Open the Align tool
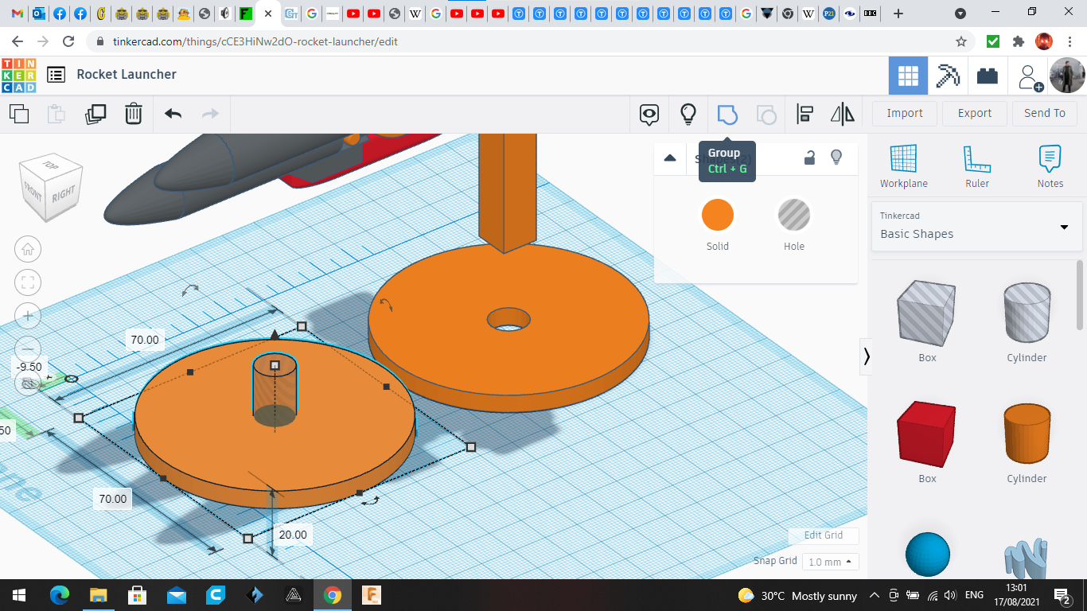 [805, 115]
